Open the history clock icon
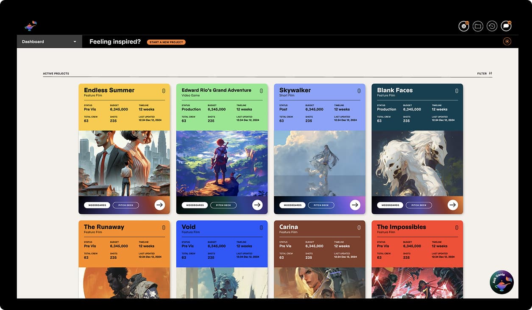532x310 pixels. coord(492,26)
